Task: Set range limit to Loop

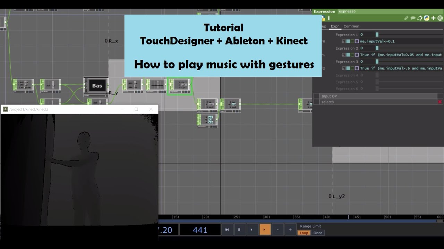Action: pos(304,233)
